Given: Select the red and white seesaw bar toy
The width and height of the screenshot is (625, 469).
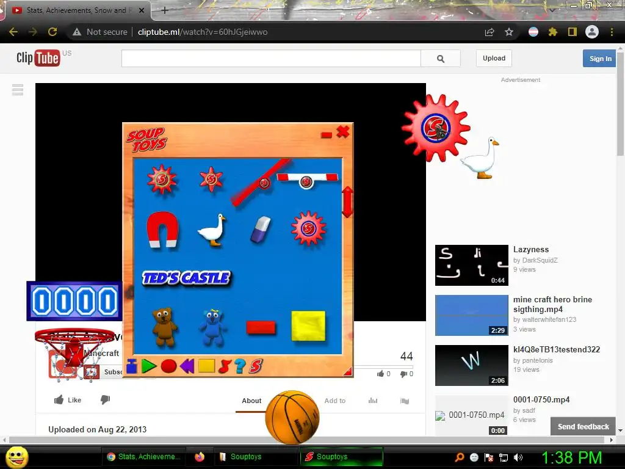Looking at the screenshot, I should tap(308, 180).
